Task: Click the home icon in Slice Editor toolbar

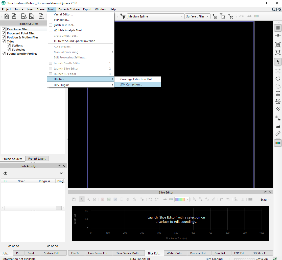Action: click(95, 199)
